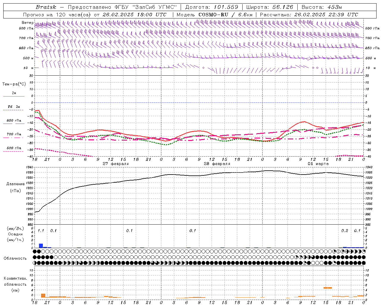Click the model name "COSMO-RU / 6.6км"
The width and height of the screenshot is (381, 305).
[x=225, y=15]
